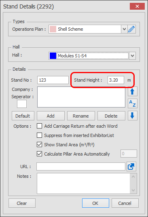The height and width of the screenshot is (217, 148).
Task: Clear the stand details
Action: point(22,203)
